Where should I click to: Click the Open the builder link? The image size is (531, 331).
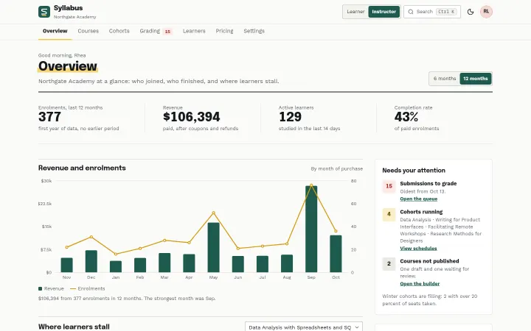click(420, 284)
